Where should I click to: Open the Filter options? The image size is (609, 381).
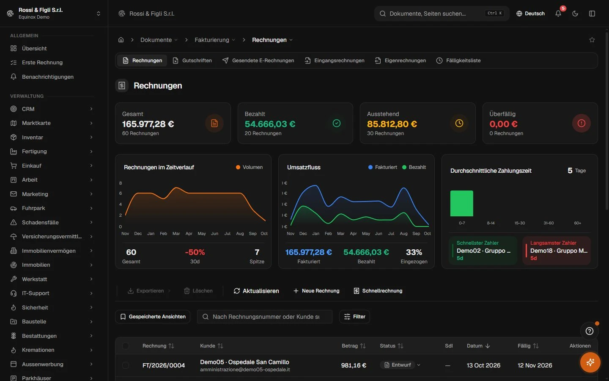[354, 317]
